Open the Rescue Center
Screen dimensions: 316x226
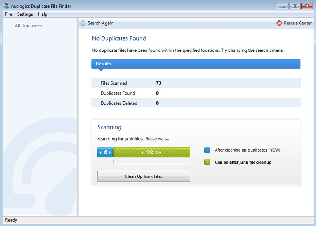(x=298, y=23)
